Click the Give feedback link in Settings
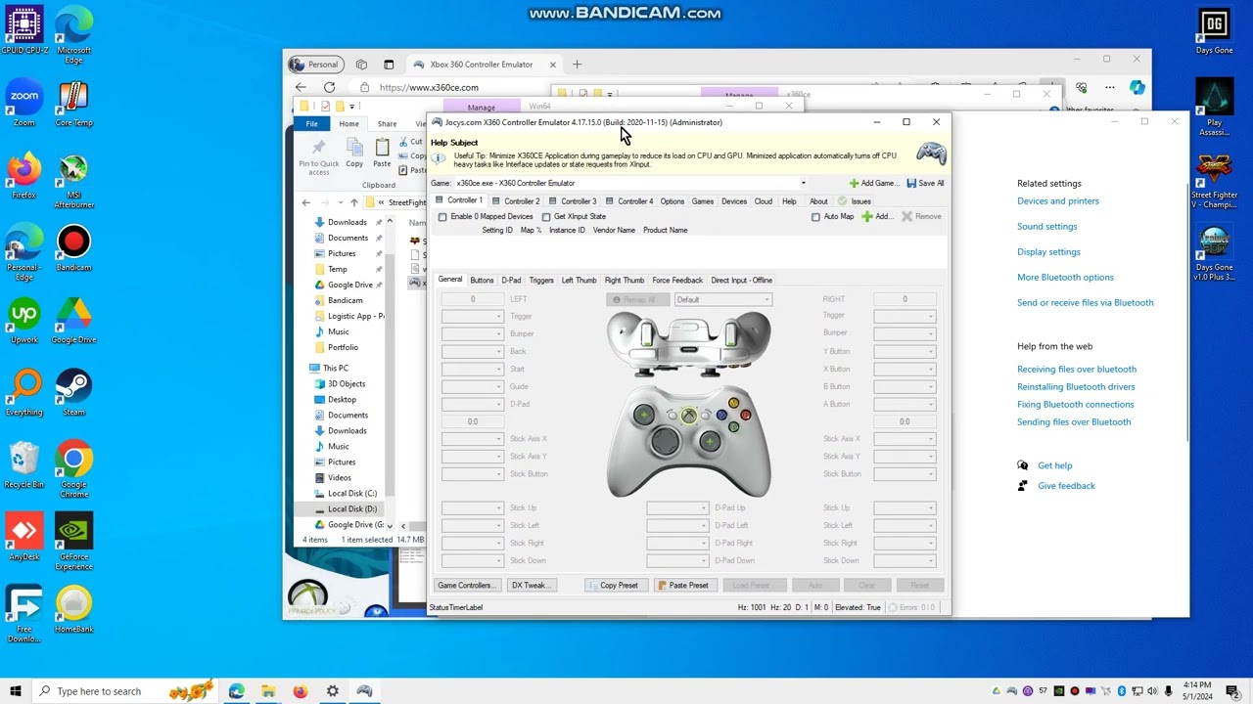The width and height of the screenshot is (1253, 704). (x=1066, y=486)
